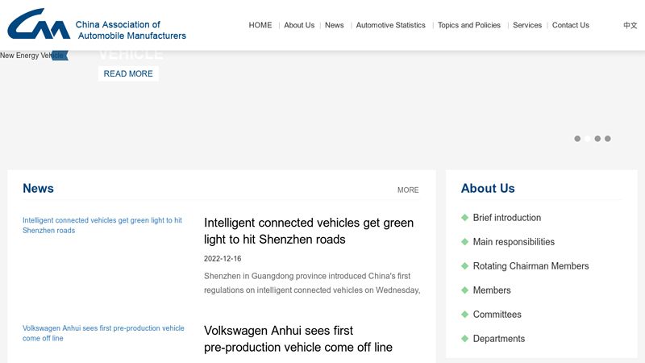Open small blue link Volkswagen Anhui pre-production vehicle
This screenshot has width=645, height=363.
(103, 333)
